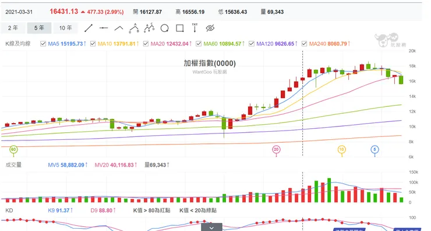Viewport: 431px width, 231px height.
Task: Click the opening price 16127.87
Action: click(x=151, y=12)
